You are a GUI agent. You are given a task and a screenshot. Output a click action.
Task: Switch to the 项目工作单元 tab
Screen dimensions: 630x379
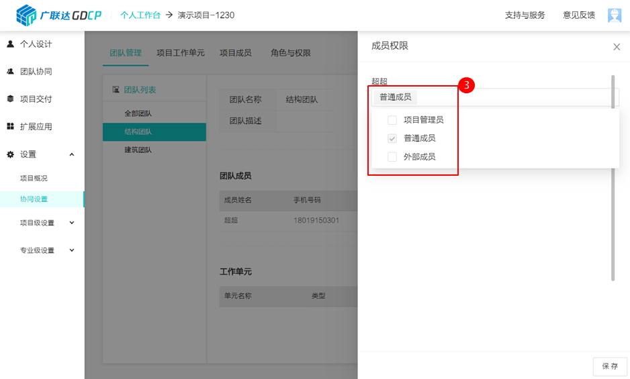tap(181, 53)
